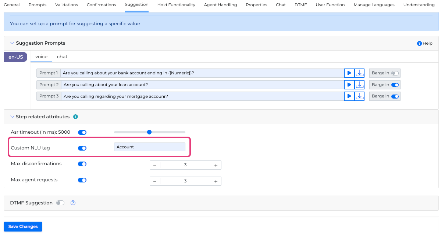This screenshot has height=233, width=441.
Task: Click the Asr timeout slider handle
Action: click(x=149, y=132)
